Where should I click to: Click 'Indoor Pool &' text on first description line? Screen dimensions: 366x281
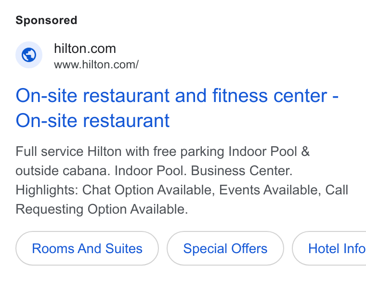pyautogui.click(x=269, y=152)
